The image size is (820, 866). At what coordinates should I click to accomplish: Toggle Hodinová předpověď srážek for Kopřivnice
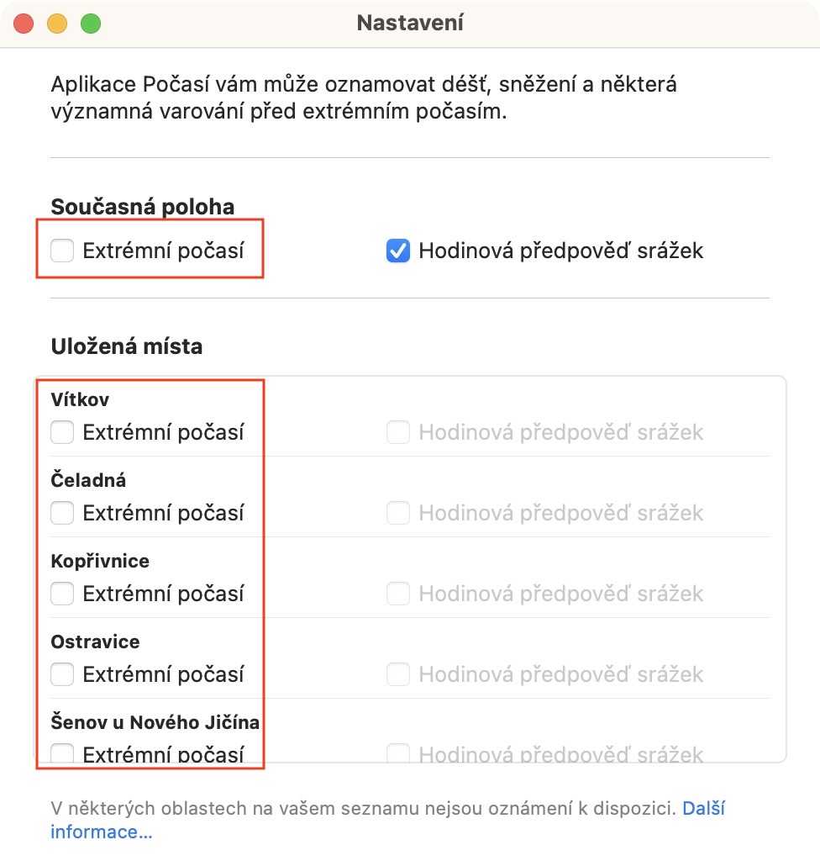click(x=398, y=594)
